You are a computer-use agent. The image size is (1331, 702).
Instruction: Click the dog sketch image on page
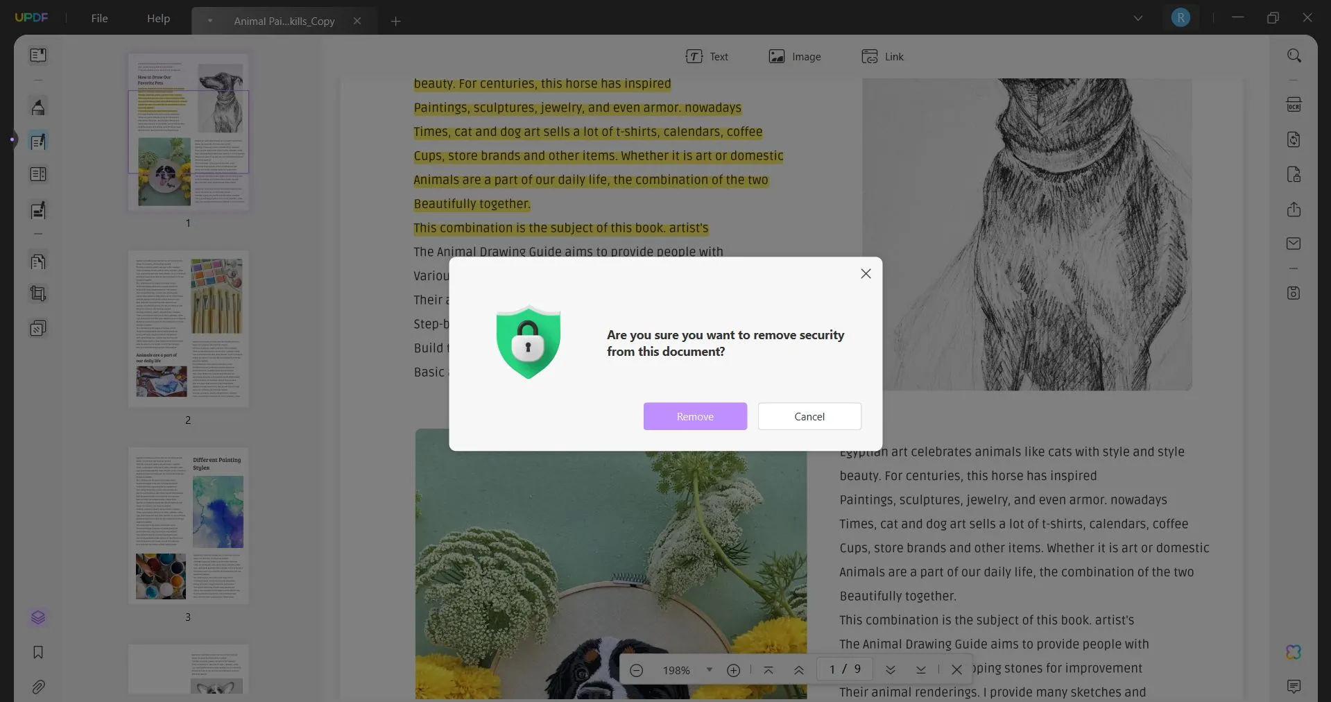pos(1027,234)
